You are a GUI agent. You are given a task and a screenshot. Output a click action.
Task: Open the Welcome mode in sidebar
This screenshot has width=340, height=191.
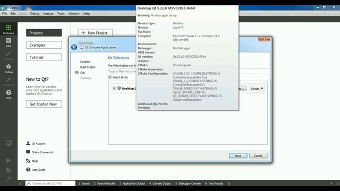coord(8,29)
